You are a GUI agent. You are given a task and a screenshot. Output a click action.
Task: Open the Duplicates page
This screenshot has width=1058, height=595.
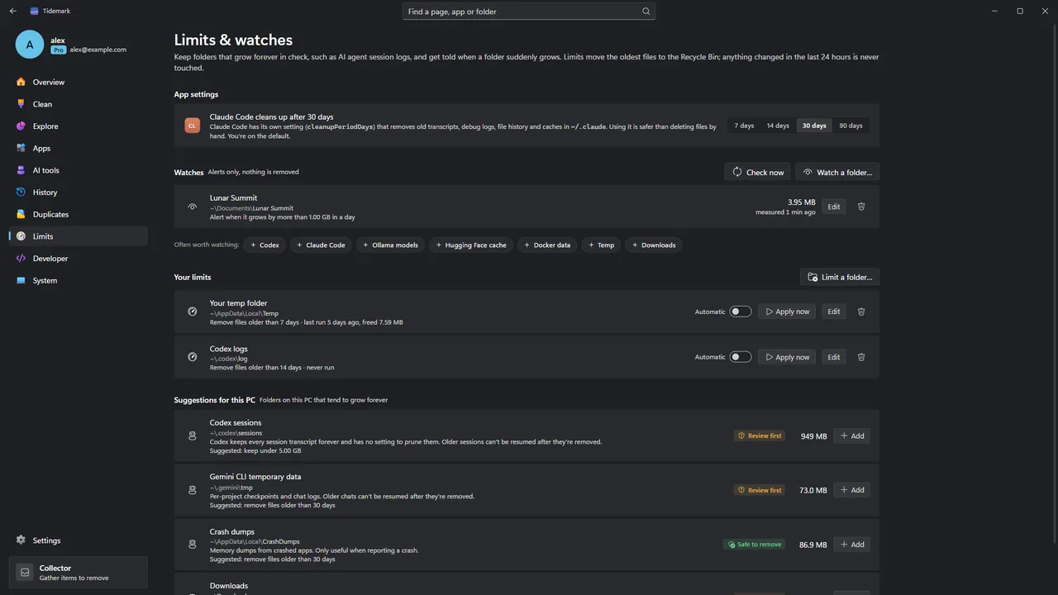pyautogui.click(x=79, y=214)
